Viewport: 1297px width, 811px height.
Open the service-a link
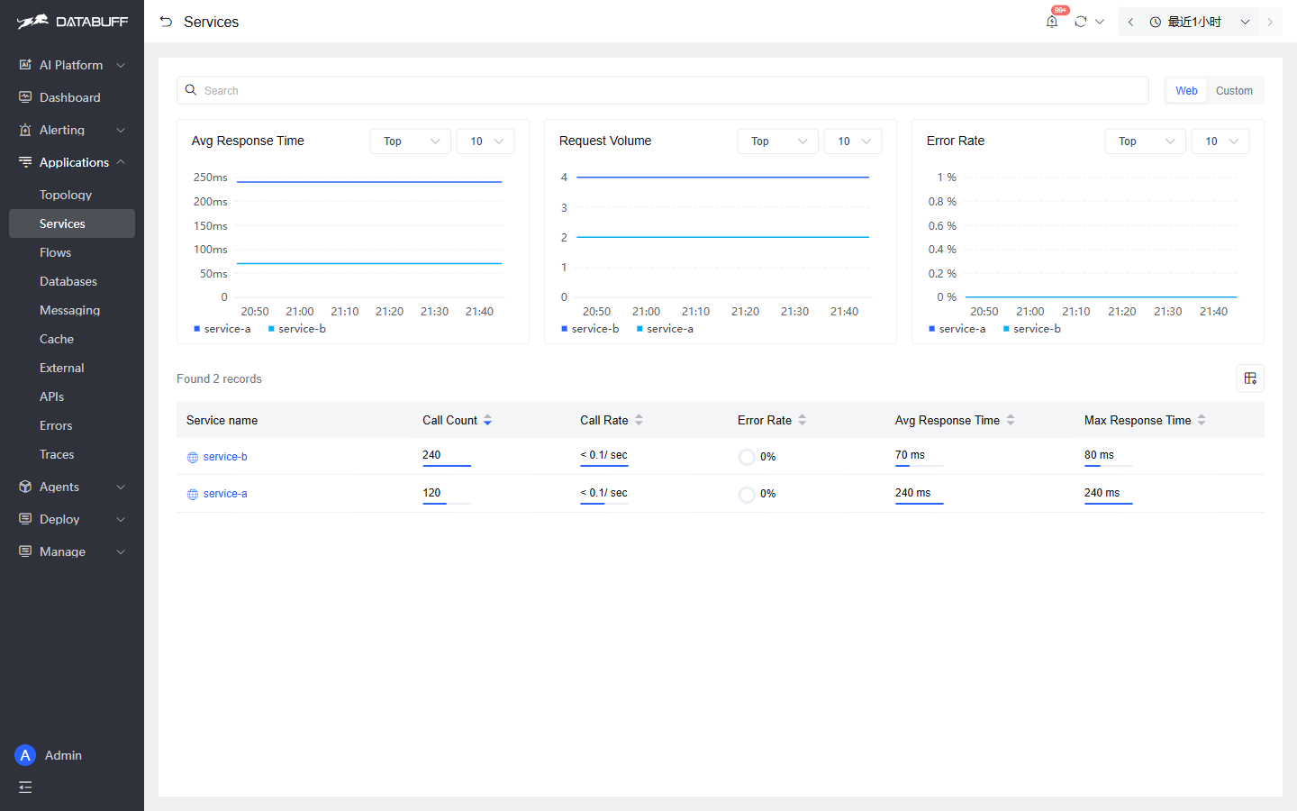coord(225,494)
